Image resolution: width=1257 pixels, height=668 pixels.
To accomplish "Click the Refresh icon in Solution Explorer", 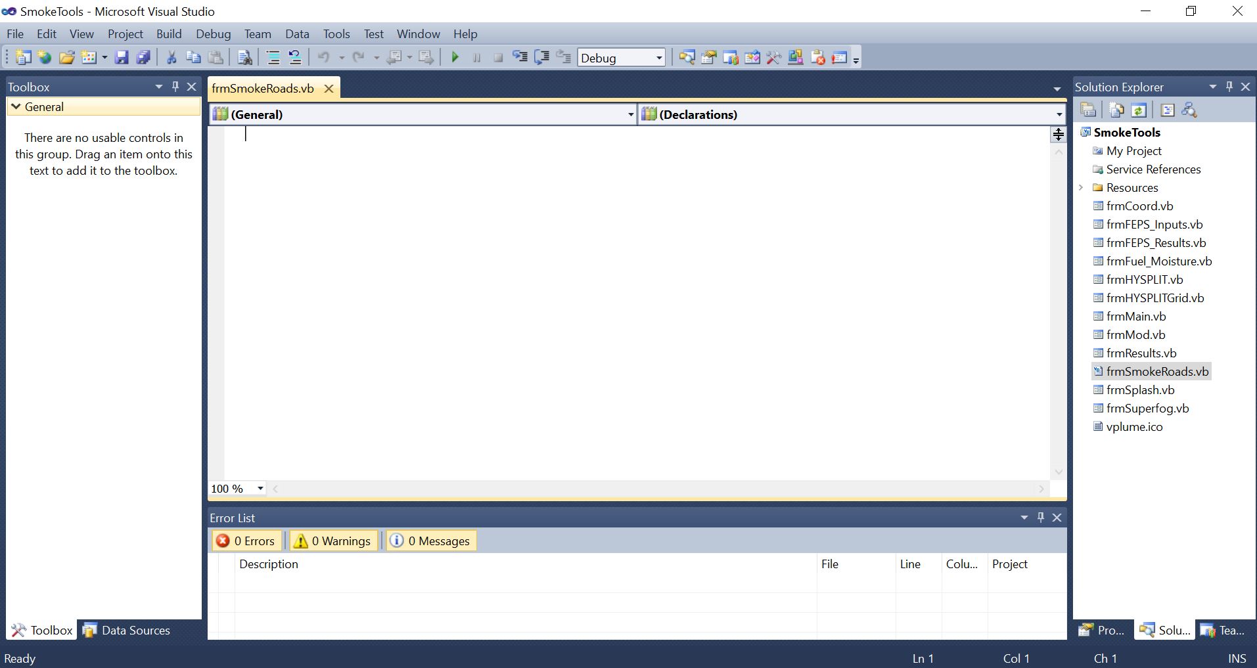I will [x=1139, y=110].
